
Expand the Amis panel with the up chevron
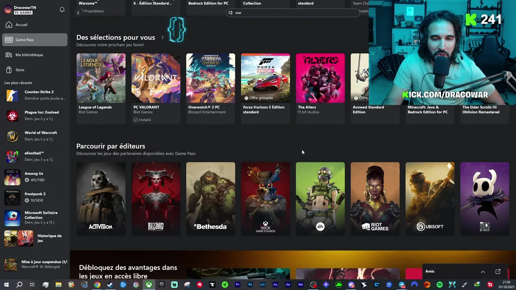(483, 271)
